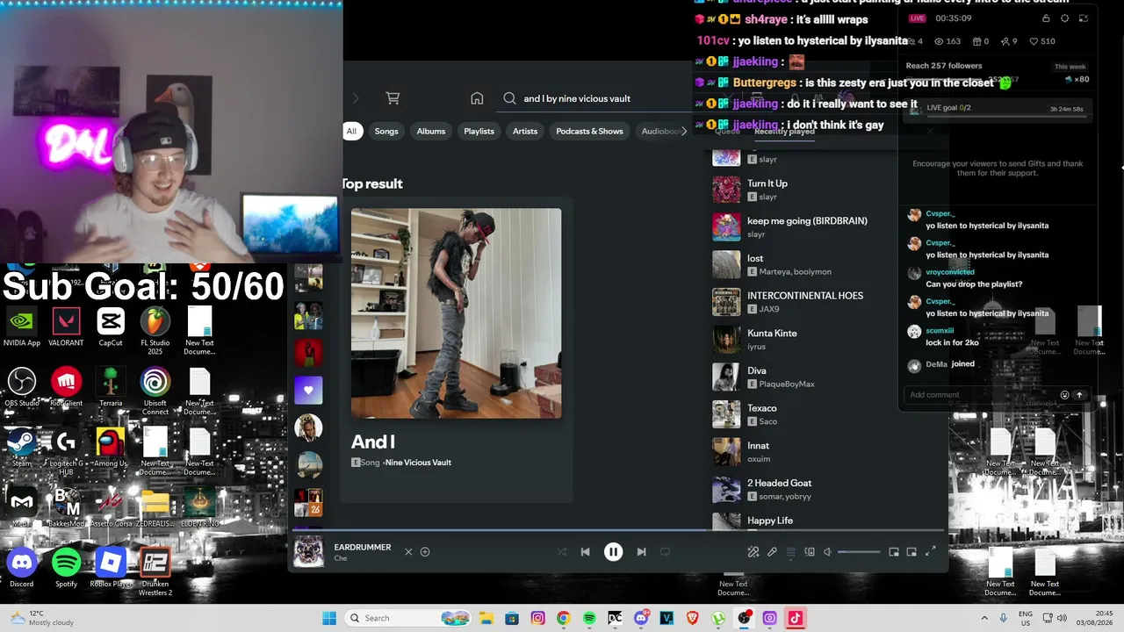Select the VALORANT desktop icon
Image resolution: width=1124 pixels, height=632 pixels.
pyautogui.click(x=66, y=328)
